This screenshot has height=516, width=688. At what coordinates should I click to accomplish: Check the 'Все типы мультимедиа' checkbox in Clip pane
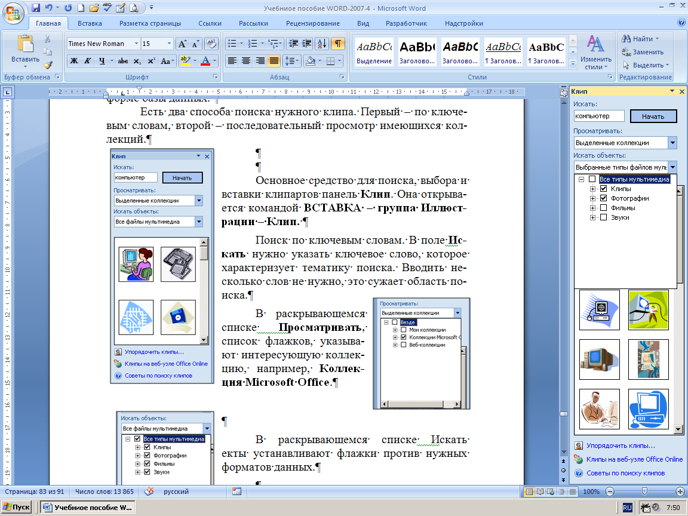(x=592, y=179)
